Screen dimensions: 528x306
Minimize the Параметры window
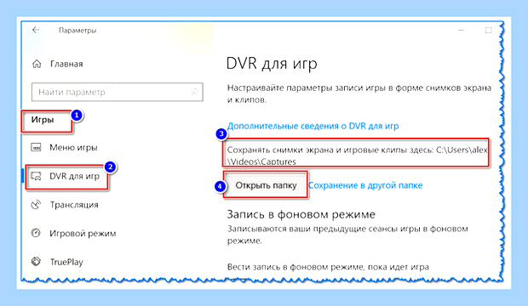click(x=461, y=31)
